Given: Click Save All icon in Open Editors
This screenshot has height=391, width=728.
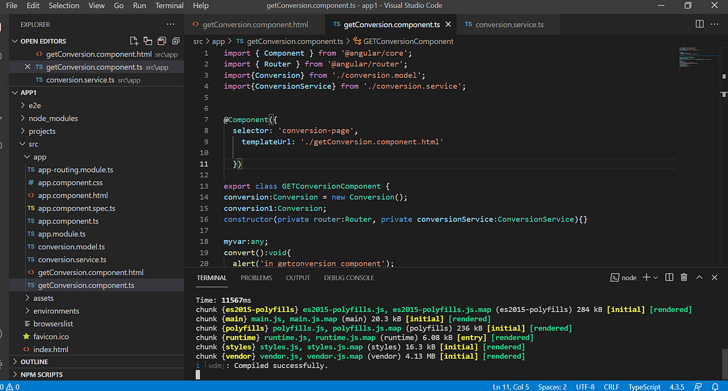Looking at the screenshot, I should tap(162, 41).
